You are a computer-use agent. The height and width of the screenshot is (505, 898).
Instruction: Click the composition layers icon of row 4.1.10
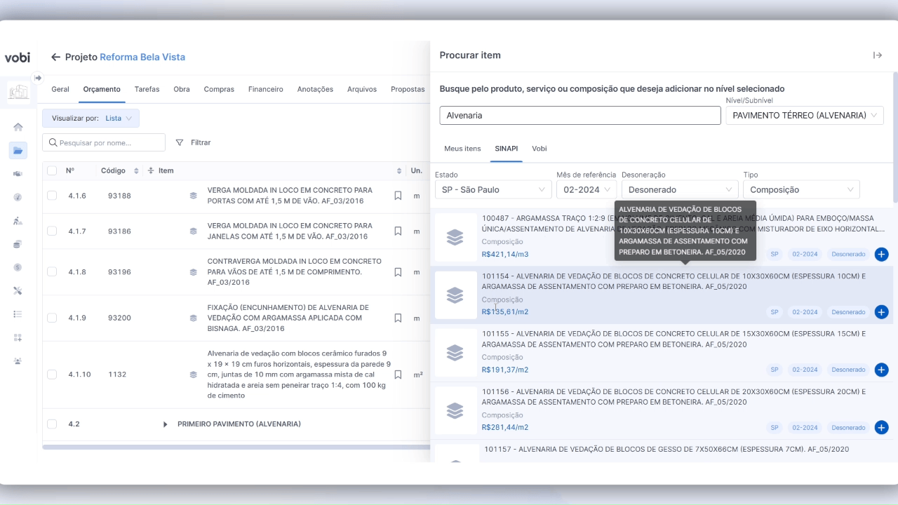193,375
